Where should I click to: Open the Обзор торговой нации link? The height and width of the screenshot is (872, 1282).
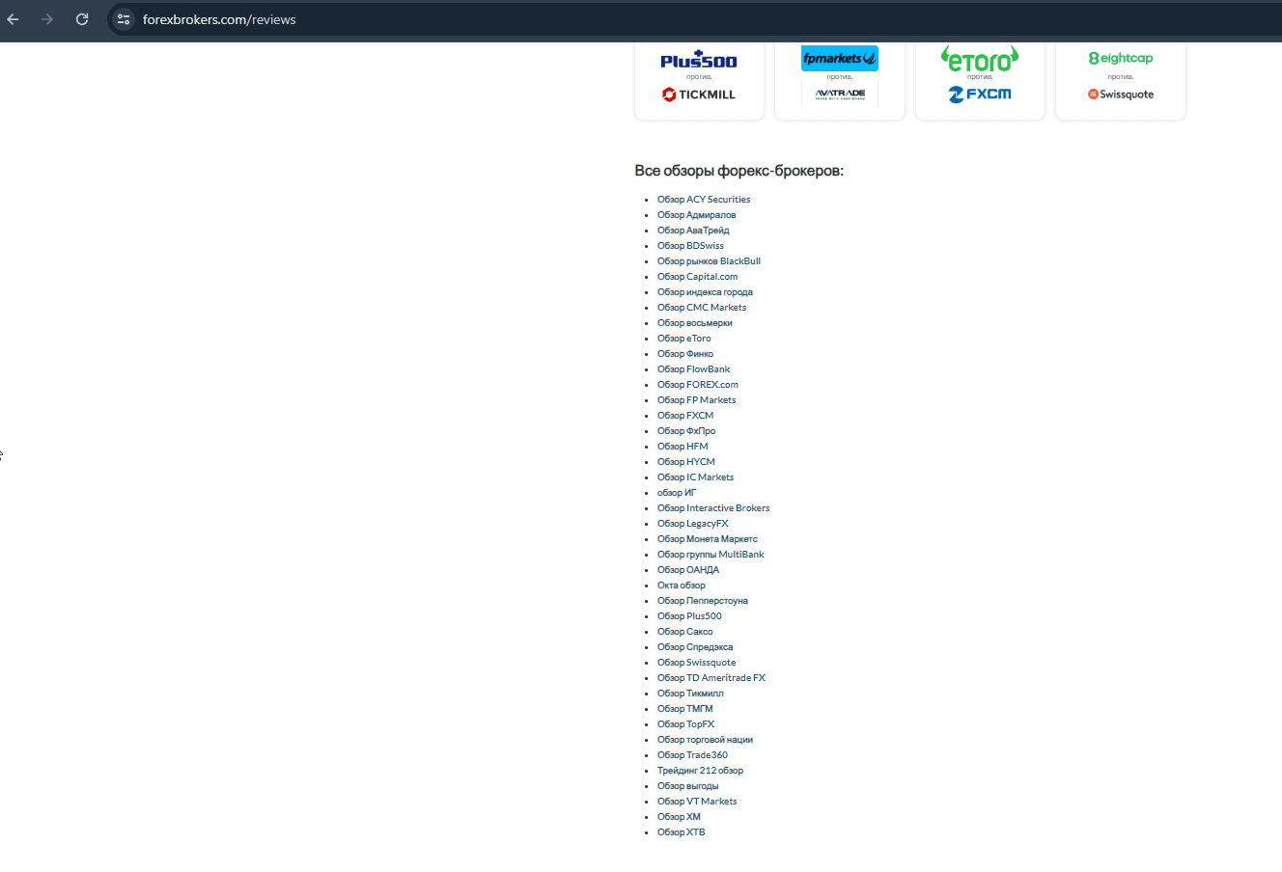point(705,740)
